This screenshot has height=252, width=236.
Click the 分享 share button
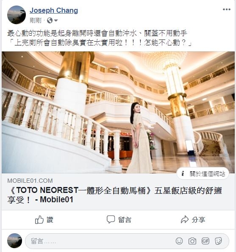(x=193, y=220)
